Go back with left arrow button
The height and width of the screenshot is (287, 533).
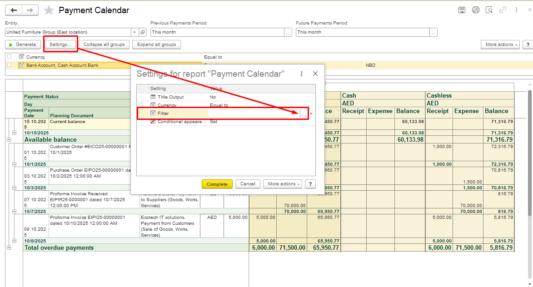click(14, 10)
